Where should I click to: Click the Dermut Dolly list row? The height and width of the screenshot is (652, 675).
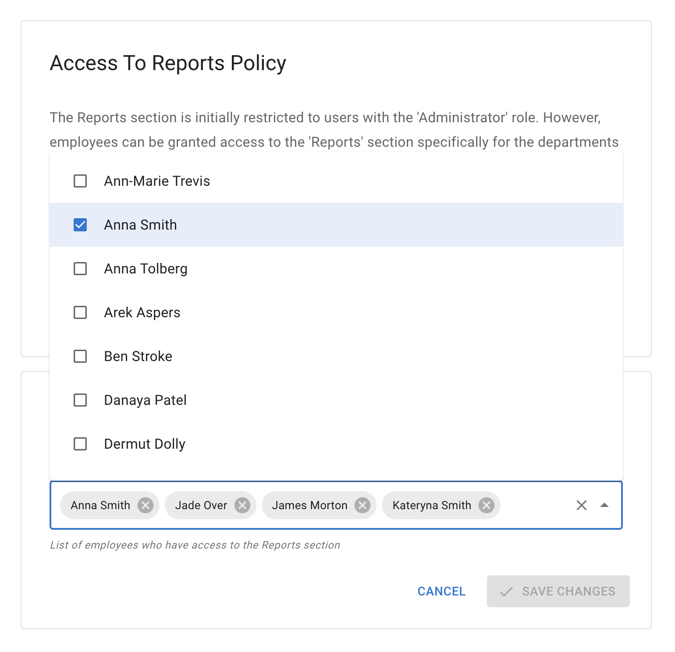coord(144,444)
